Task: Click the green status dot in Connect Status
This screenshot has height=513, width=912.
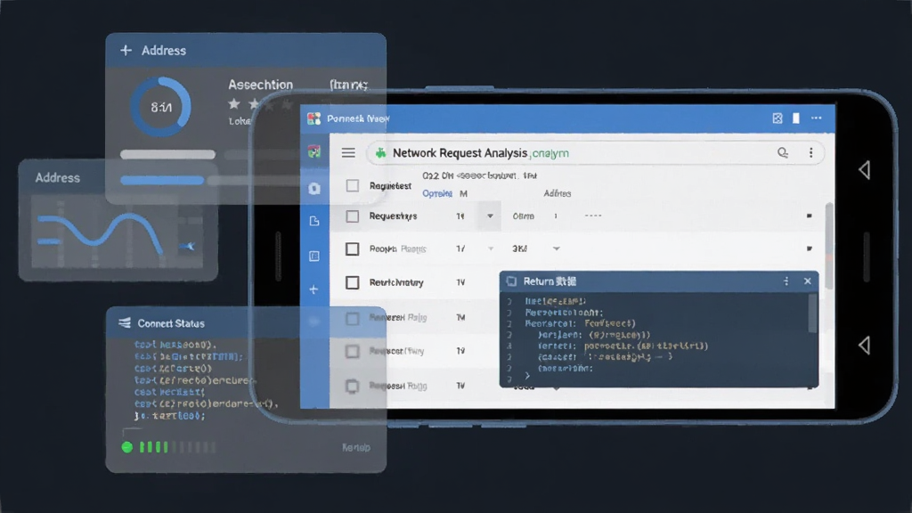Action: click(126, 447)
